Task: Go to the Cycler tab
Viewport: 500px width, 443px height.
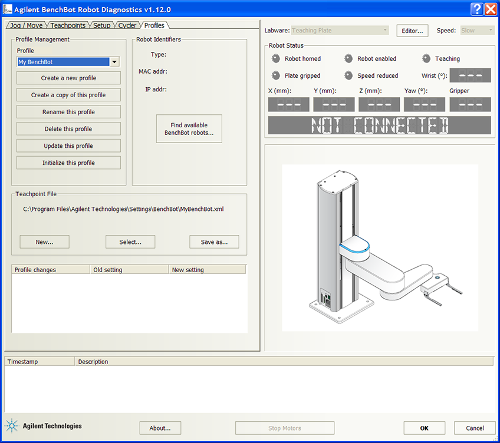Action: click(127, 25)
